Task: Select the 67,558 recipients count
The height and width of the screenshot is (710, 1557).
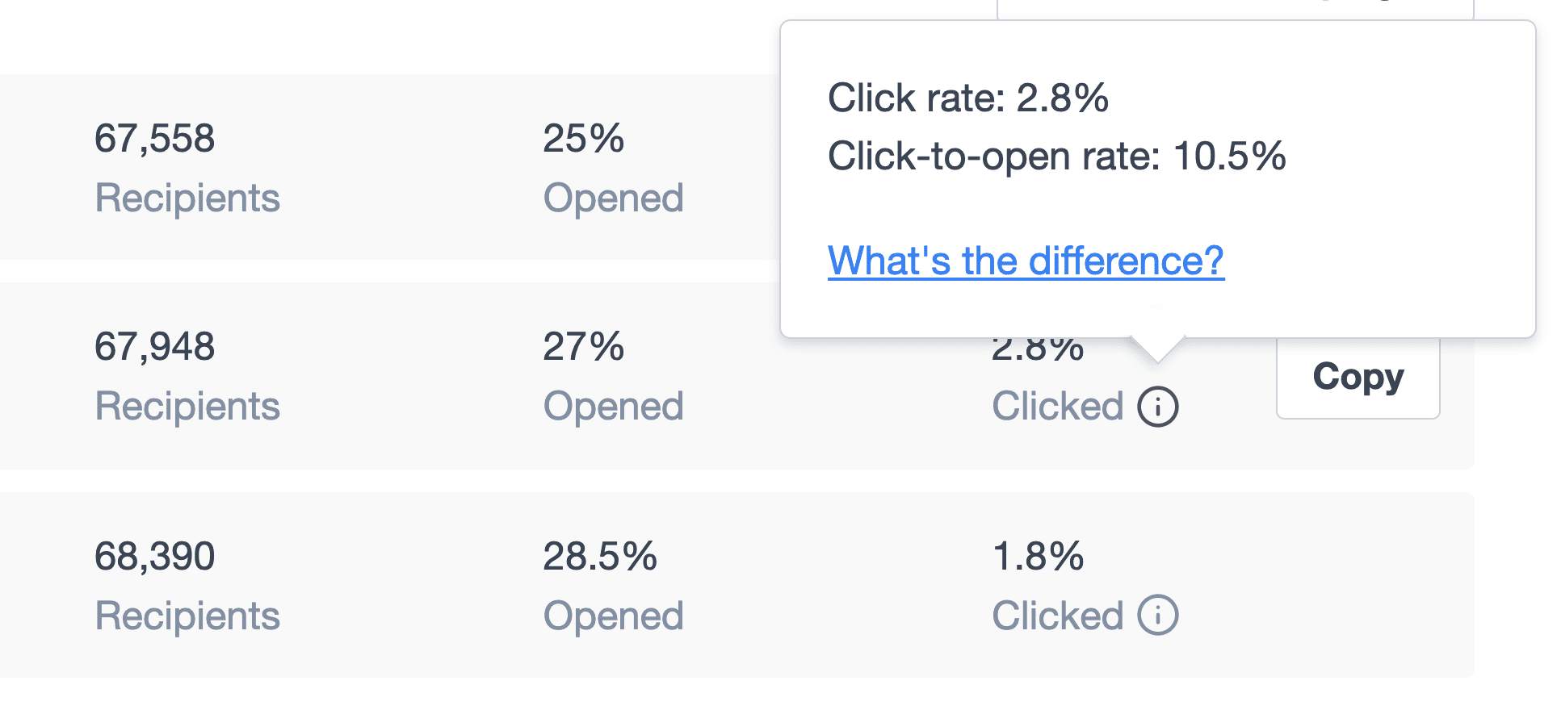Action: point(155,139)
